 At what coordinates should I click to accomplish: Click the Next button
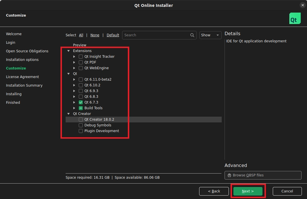[248, 191]
